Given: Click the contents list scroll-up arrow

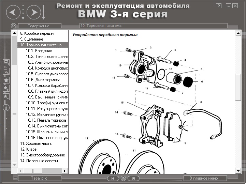Looking at the screenshot, I should pos(14,33).
